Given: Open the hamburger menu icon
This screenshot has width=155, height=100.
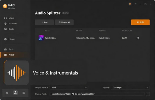Looking at the screenshot, I should pos(136,4).
